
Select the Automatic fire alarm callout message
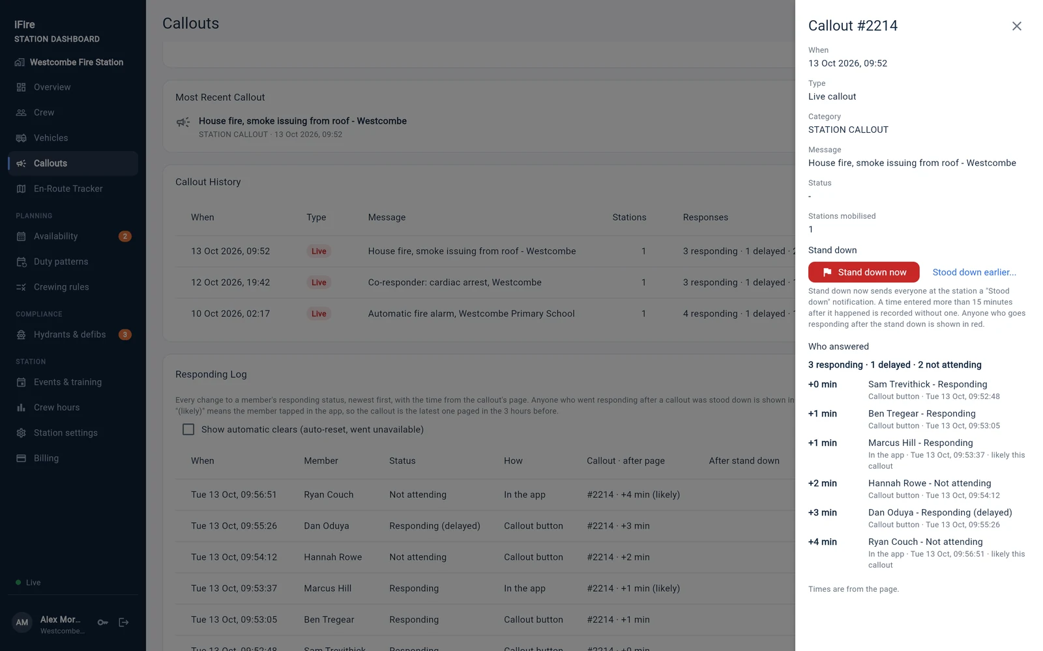(x=471, y=314)
